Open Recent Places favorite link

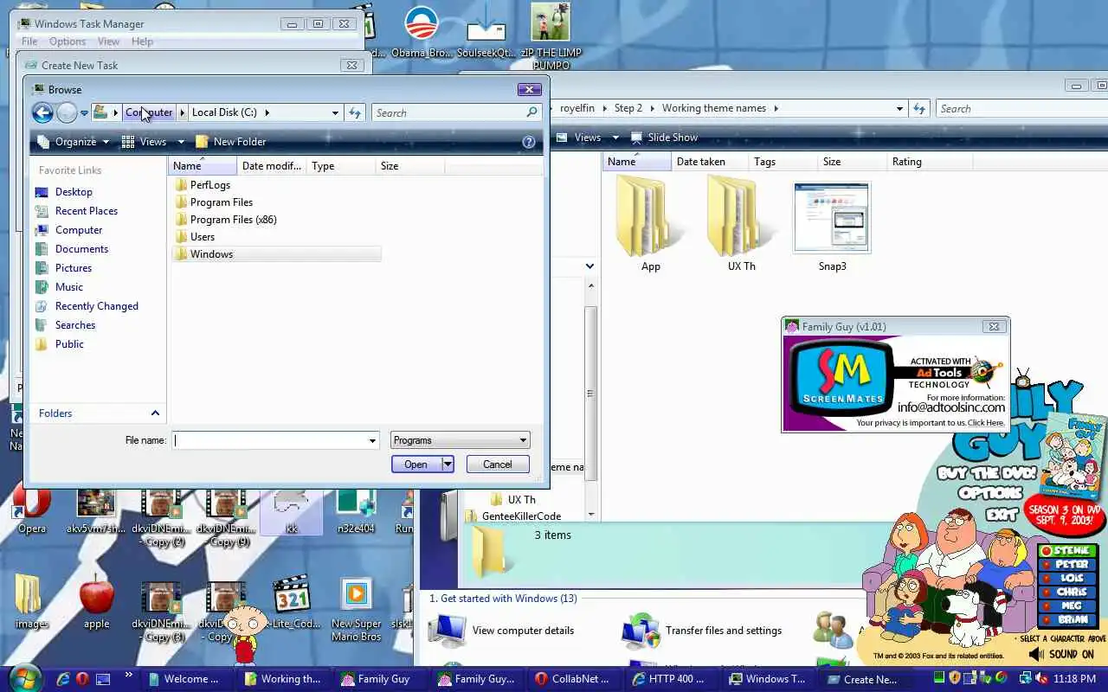tap(86, 211)
